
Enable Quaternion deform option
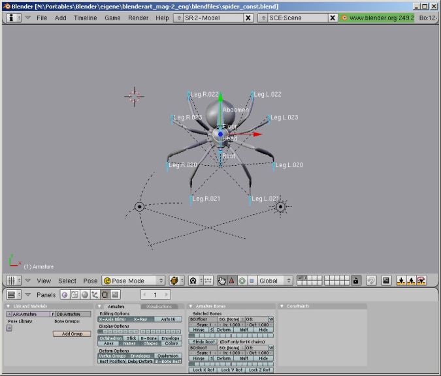168,356
